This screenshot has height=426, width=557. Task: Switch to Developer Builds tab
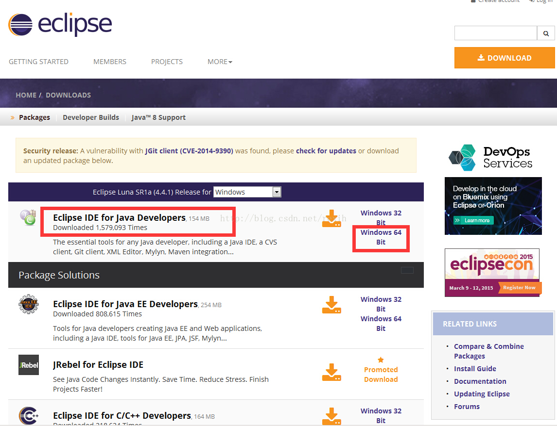pyautogui.click(x=91, y=117)
